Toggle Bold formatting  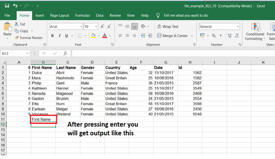[53, 36]
